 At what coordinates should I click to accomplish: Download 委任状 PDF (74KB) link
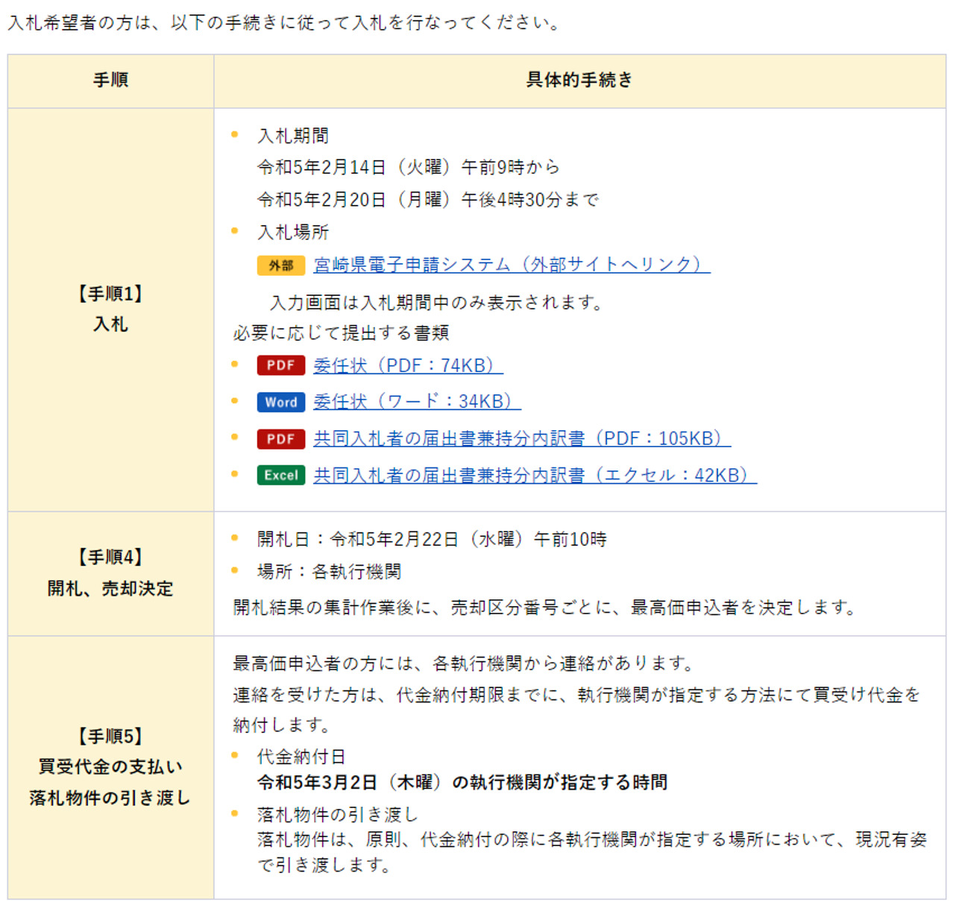pos(407,365)
